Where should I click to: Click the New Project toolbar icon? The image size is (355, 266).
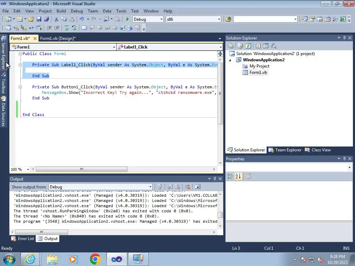[8, 19]
